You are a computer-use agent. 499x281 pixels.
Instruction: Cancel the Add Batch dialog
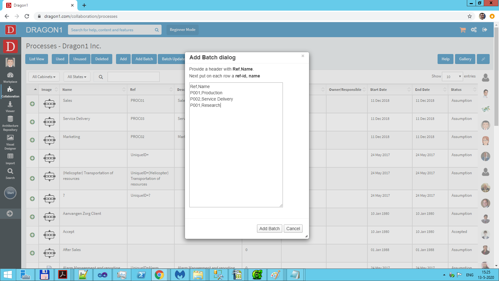[293, 229]
